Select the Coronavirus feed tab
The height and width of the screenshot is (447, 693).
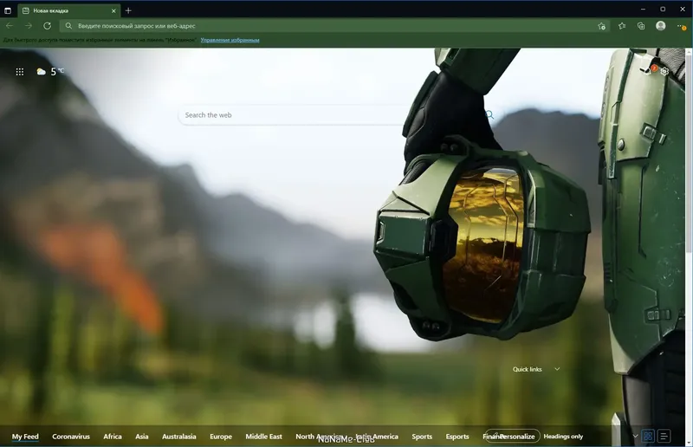coord(71,437)
